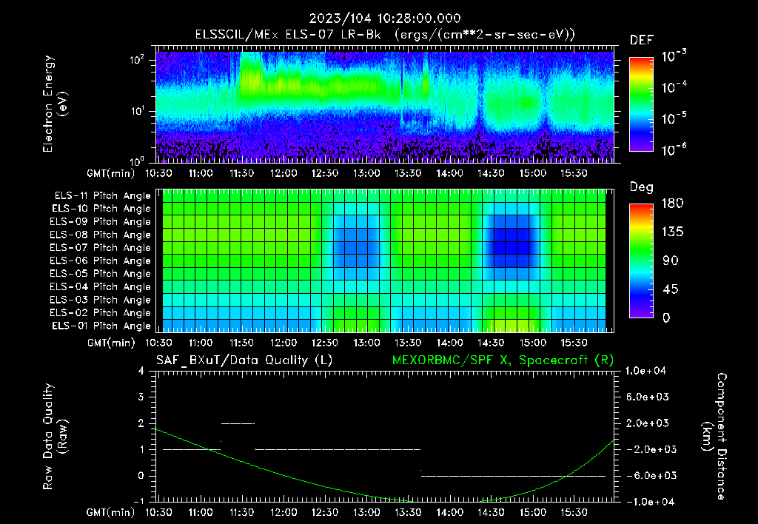Image resolution: width=758 pixels, height=524 pixels.
Task: Click the -1 tick on Raw Data Quality axis
Action: click(138, 502)
